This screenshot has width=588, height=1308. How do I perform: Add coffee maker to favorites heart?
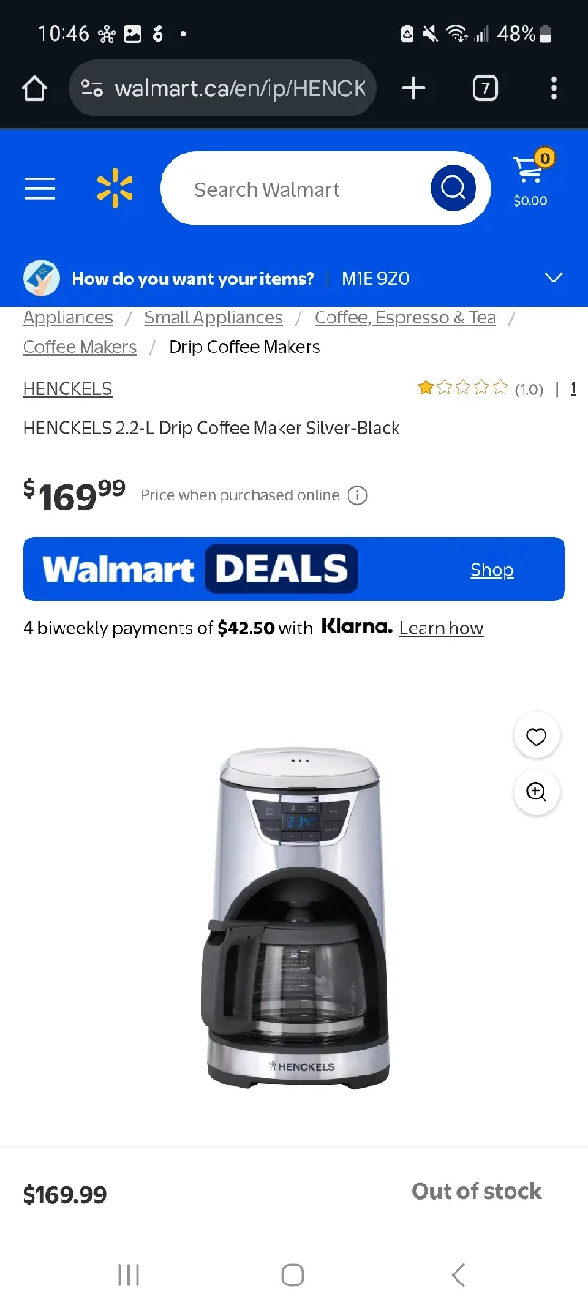click(536, 737)
